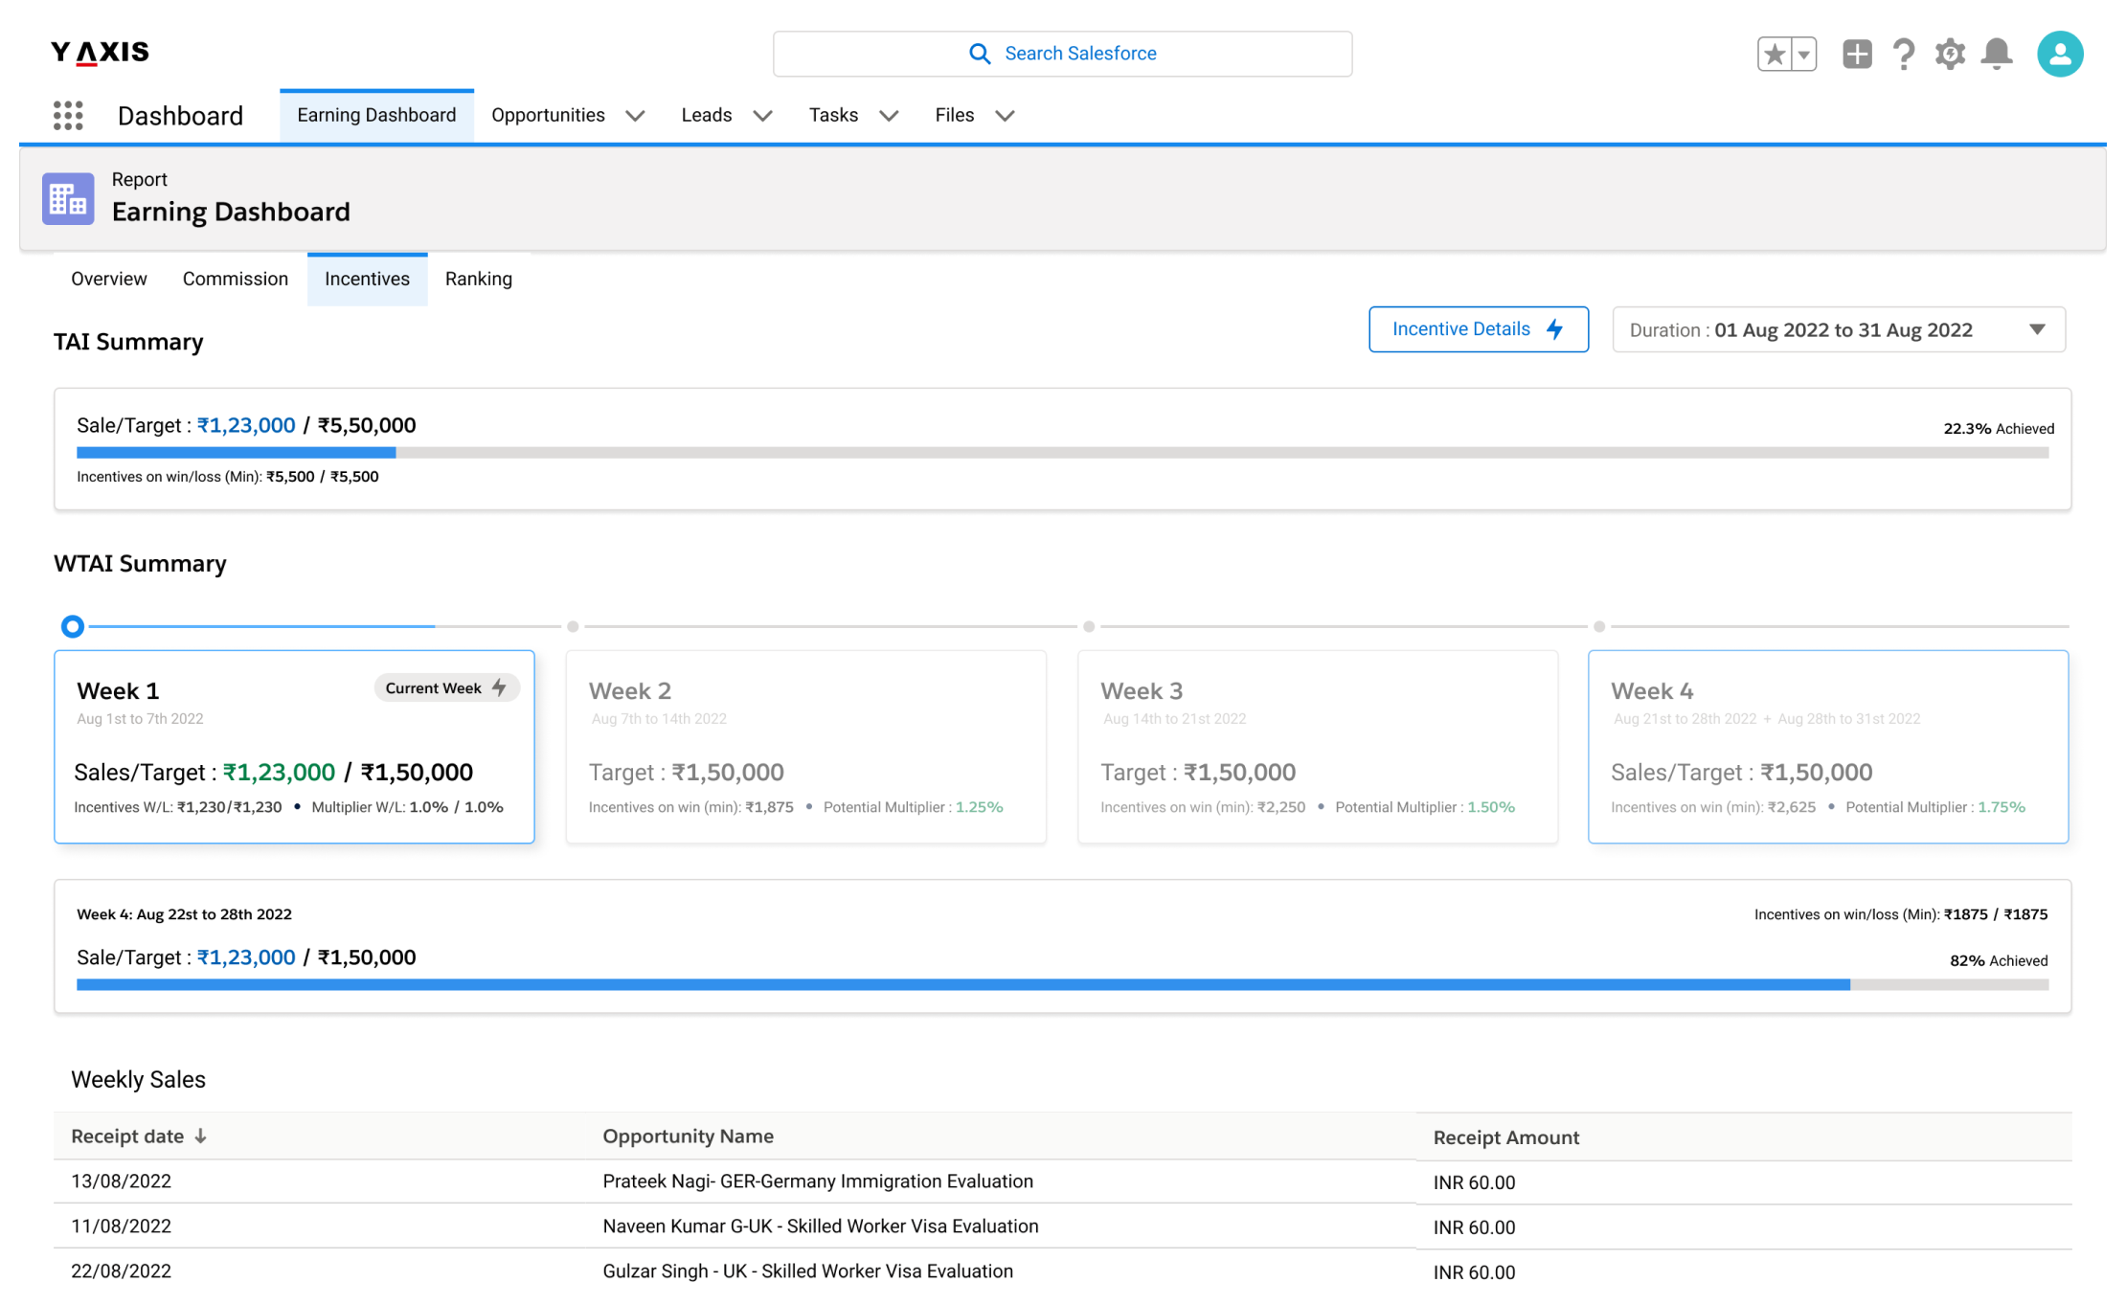
Task: Click the Y-AXIS logo
Action: point(100,52)
